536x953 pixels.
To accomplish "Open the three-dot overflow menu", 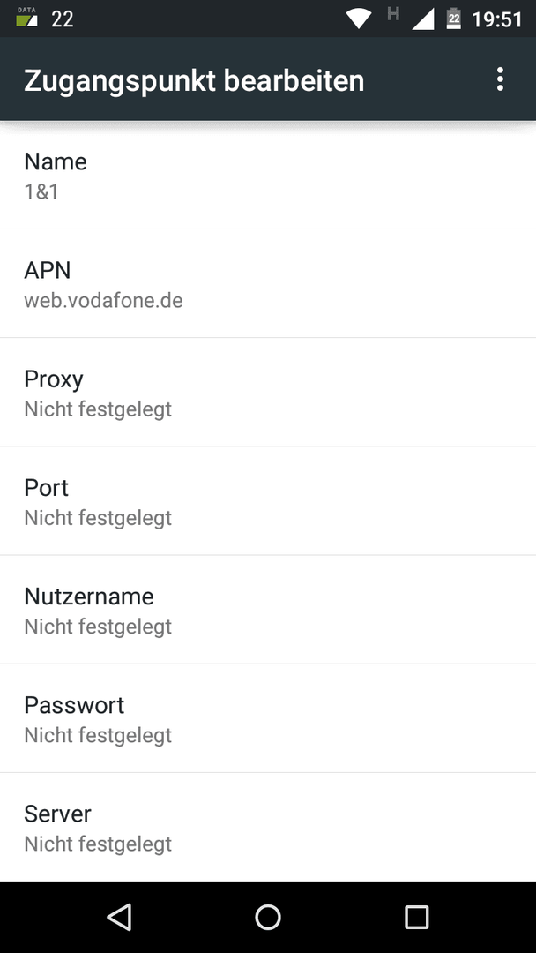I will (500, 79).
